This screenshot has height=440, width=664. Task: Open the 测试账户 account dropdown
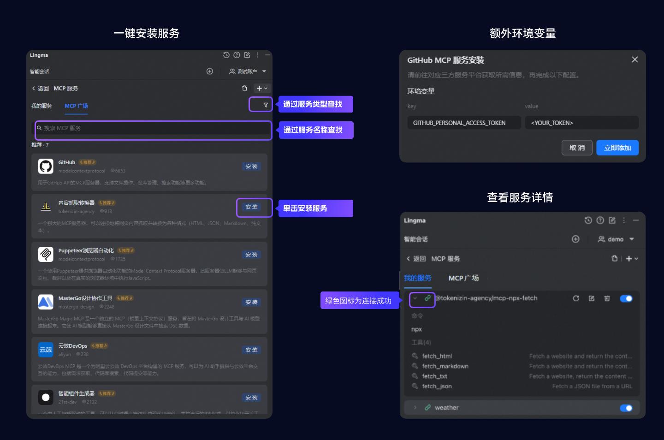[247, 71]
